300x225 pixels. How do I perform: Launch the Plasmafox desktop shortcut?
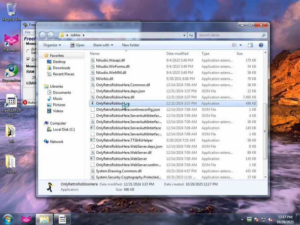(11, 43)
